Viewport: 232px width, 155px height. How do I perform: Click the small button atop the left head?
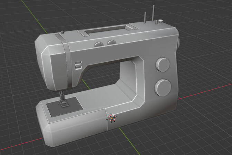pyautogui.click(x=62, y=32)
